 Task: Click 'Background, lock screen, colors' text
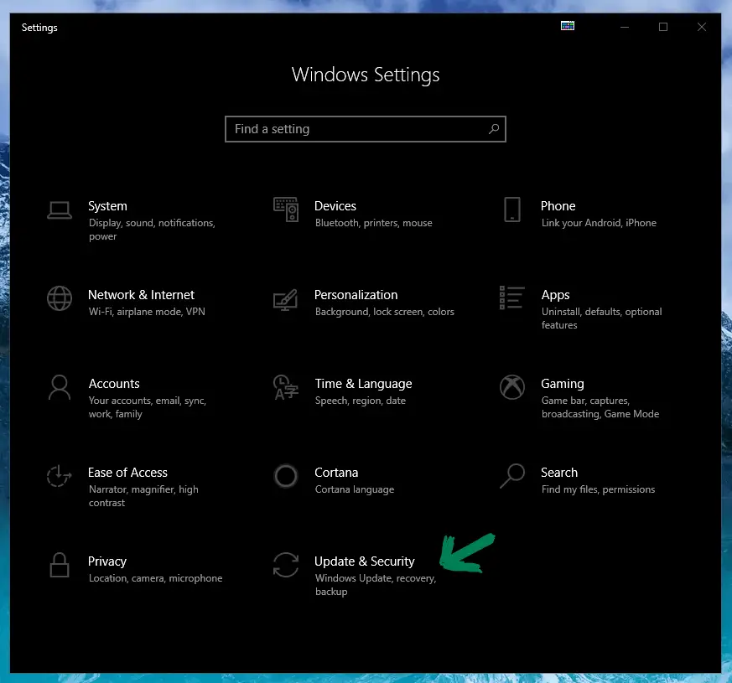coord(384,312)
